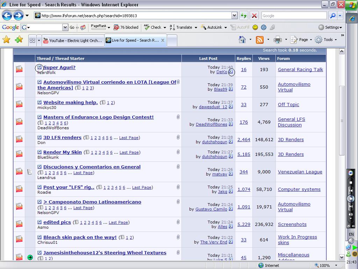Open Computer systems forum link

(x=299, y=189)
